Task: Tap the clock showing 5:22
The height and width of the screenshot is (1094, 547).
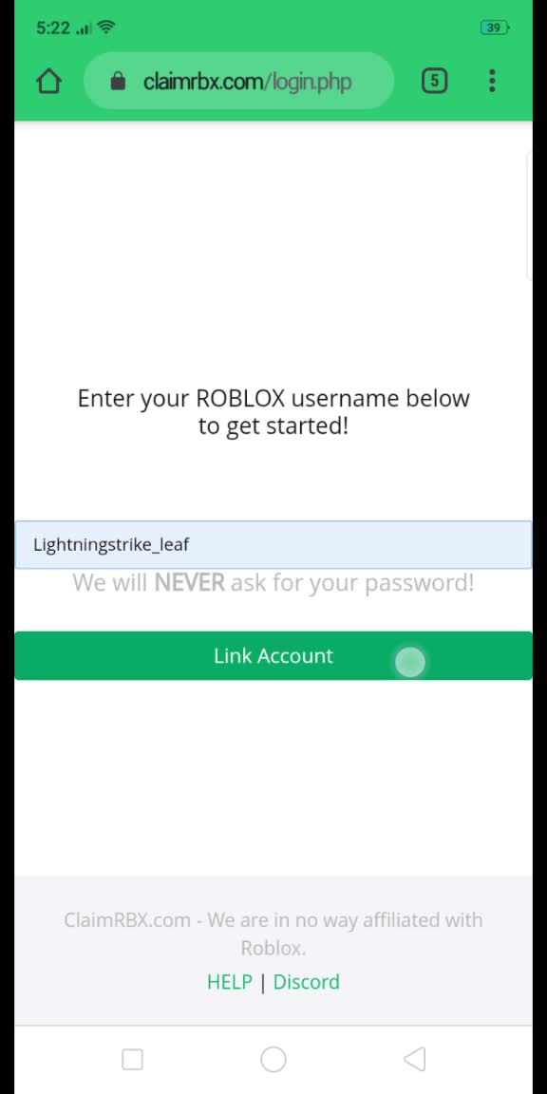Action: click(x=53, y=28)
